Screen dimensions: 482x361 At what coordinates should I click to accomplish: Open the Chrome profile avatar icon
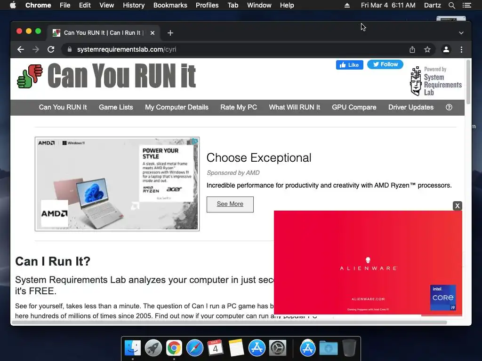(446, 49)
